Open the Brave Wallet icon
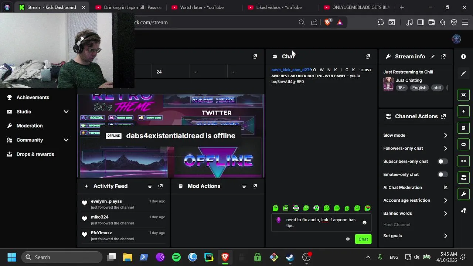 coord(432,22)
